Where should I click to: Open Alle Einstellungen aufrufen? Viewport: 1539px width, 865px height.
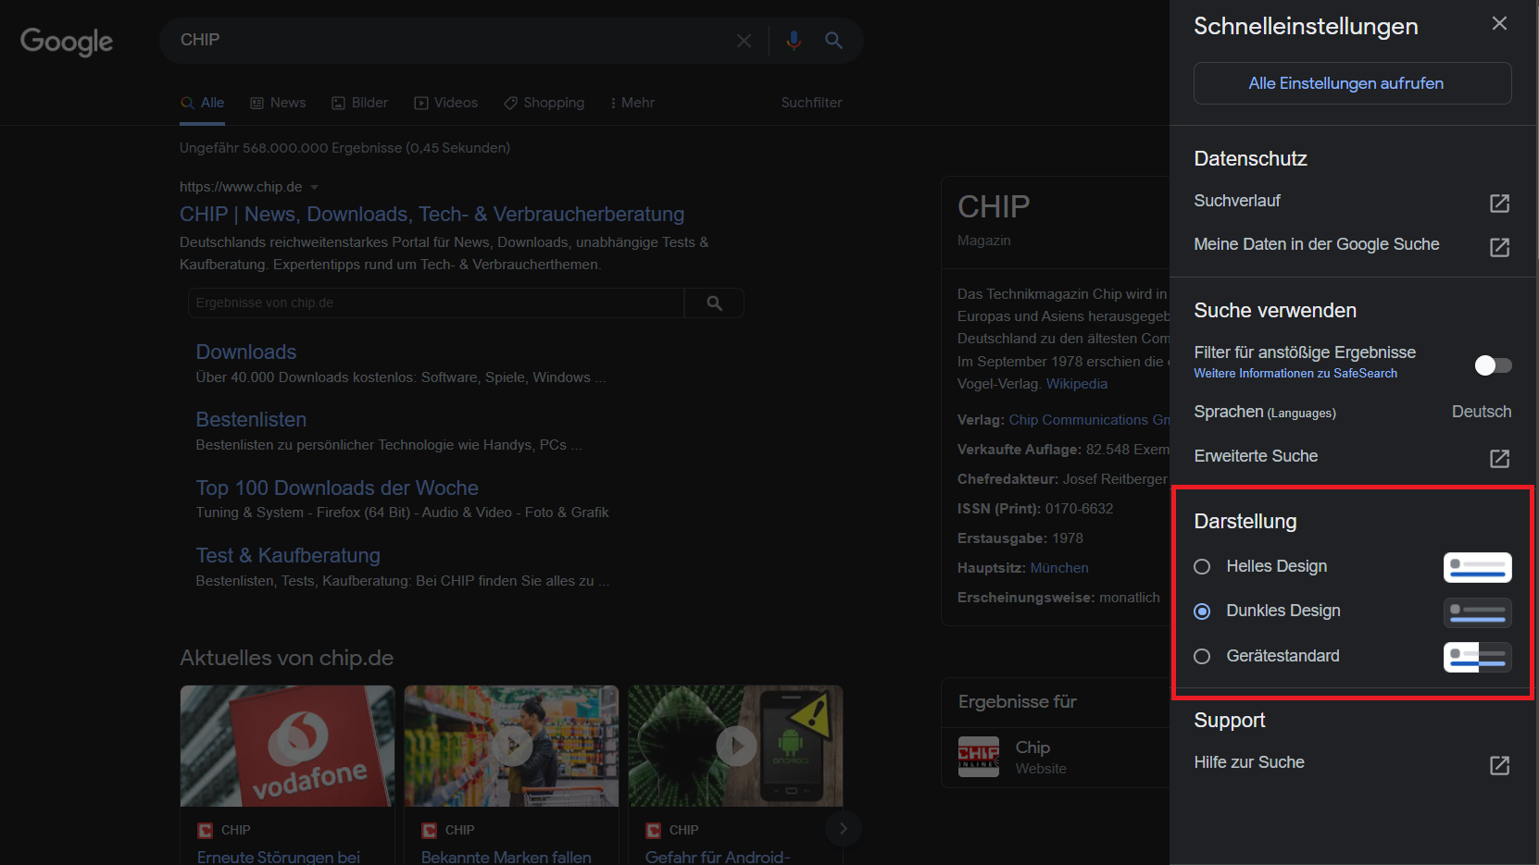point(1345,82)
